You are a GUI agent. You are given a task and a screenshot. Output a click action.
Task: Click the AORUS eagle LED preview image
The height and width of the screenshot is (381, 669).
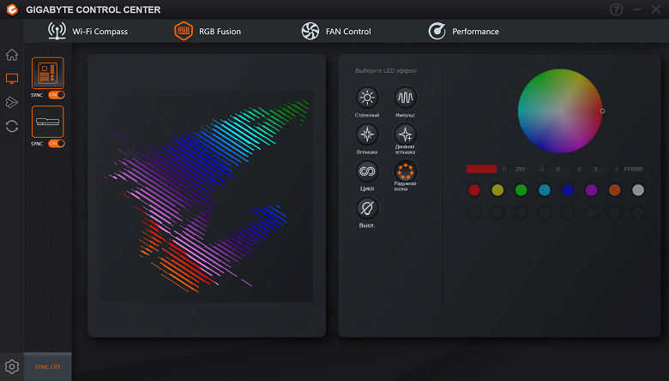pos(207,196)
